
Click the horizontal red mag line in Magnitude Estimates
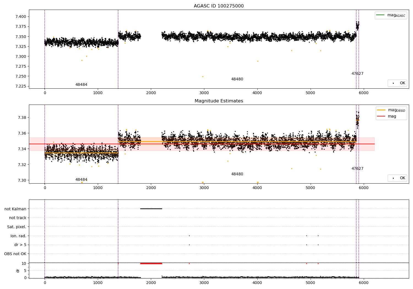[202, 144]
